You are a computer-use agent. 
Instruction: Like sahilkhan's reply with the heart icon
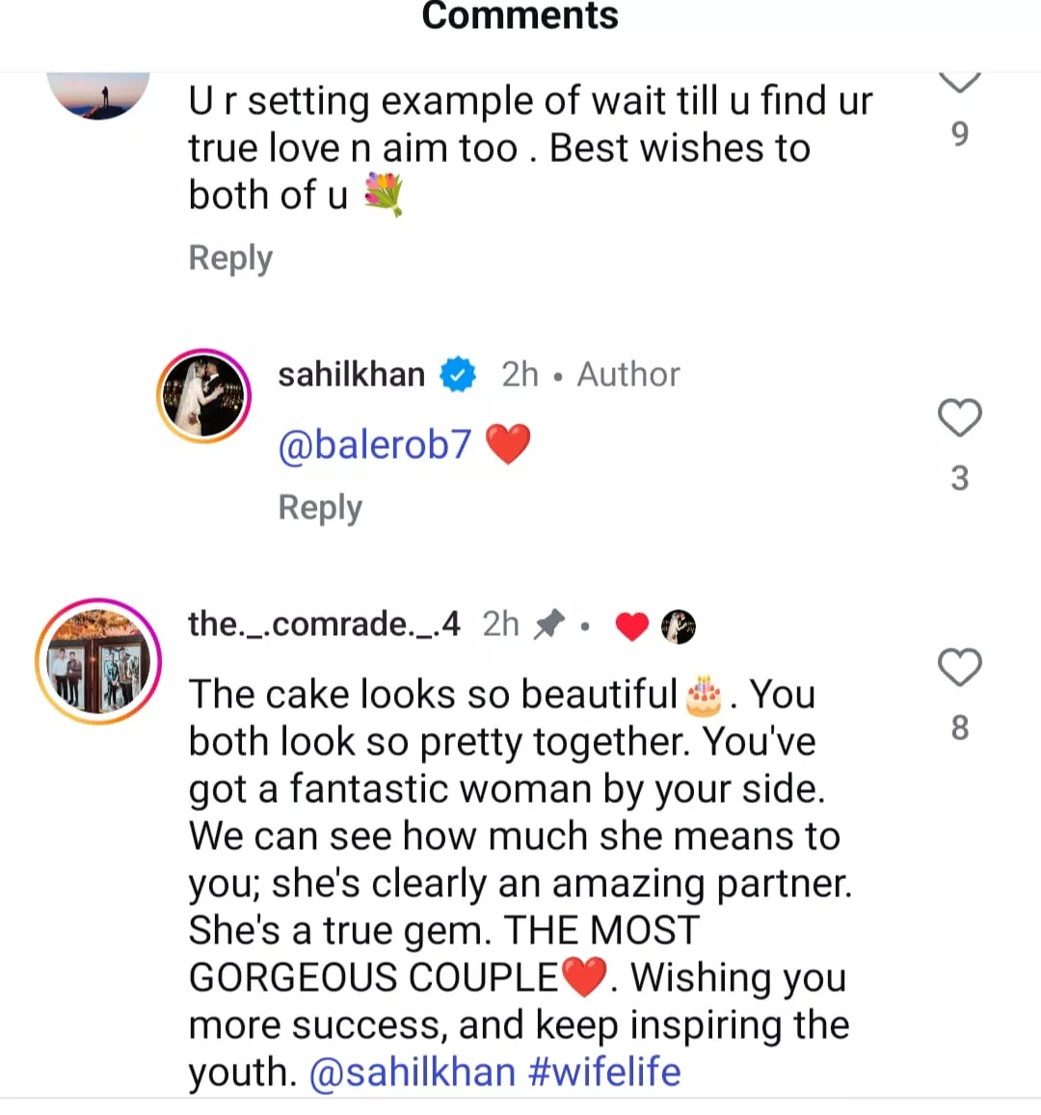(x=959, y=418)
